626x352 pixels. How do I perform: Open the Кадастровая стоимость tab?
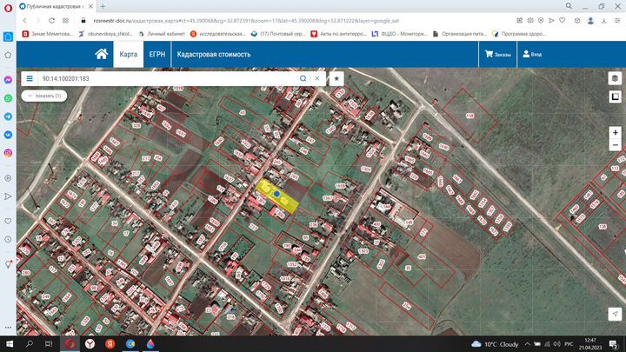pyautogui.click(x=213, y=54)
